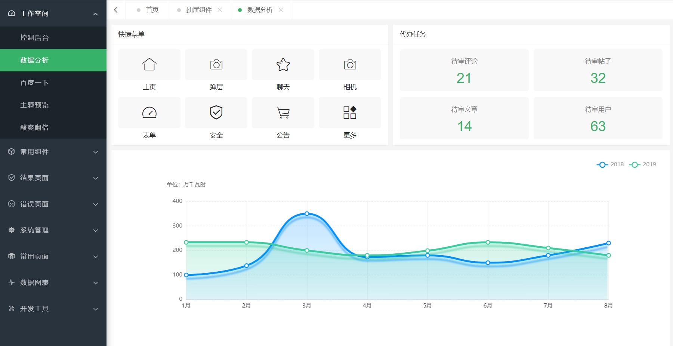Close the 数据分析 tab
The width and height of the screenshot is (673, 346).
tap(281, 10)
